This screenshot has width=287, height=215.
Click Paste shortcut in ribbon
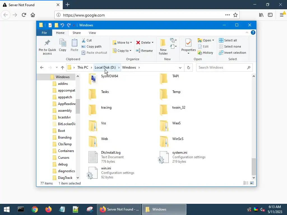94,53
